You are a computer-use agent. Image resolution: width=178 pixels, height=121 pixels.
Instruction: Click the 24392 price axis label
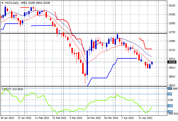click(x=172, y=14)
